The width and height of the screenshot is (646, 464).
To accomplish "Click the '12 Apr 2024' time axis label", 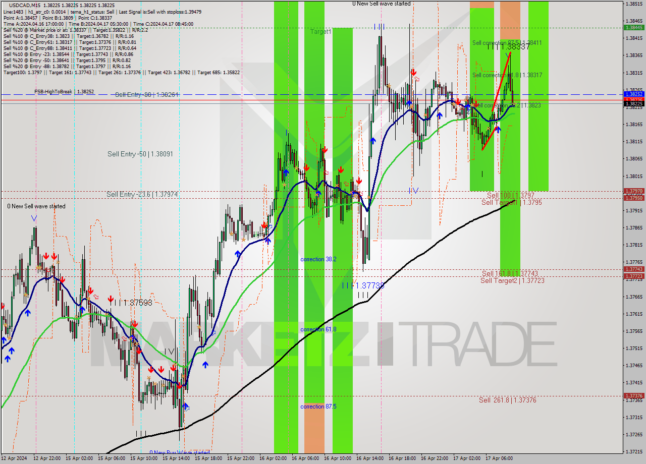I will tap(14, 458).
